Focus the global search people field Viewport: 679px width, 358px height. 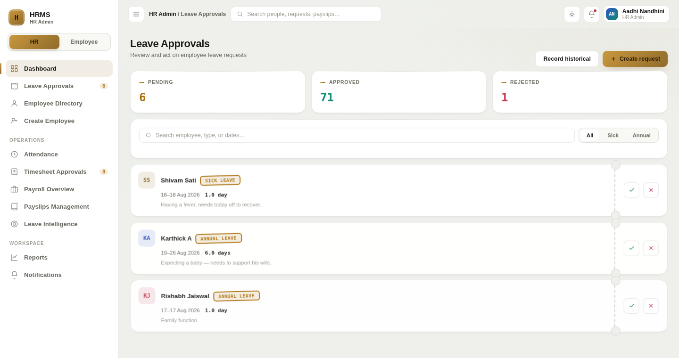[x=306, y=14]
